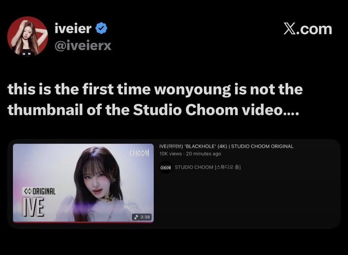Open the Studio Choom channel avatar

(x=165, y=167)
